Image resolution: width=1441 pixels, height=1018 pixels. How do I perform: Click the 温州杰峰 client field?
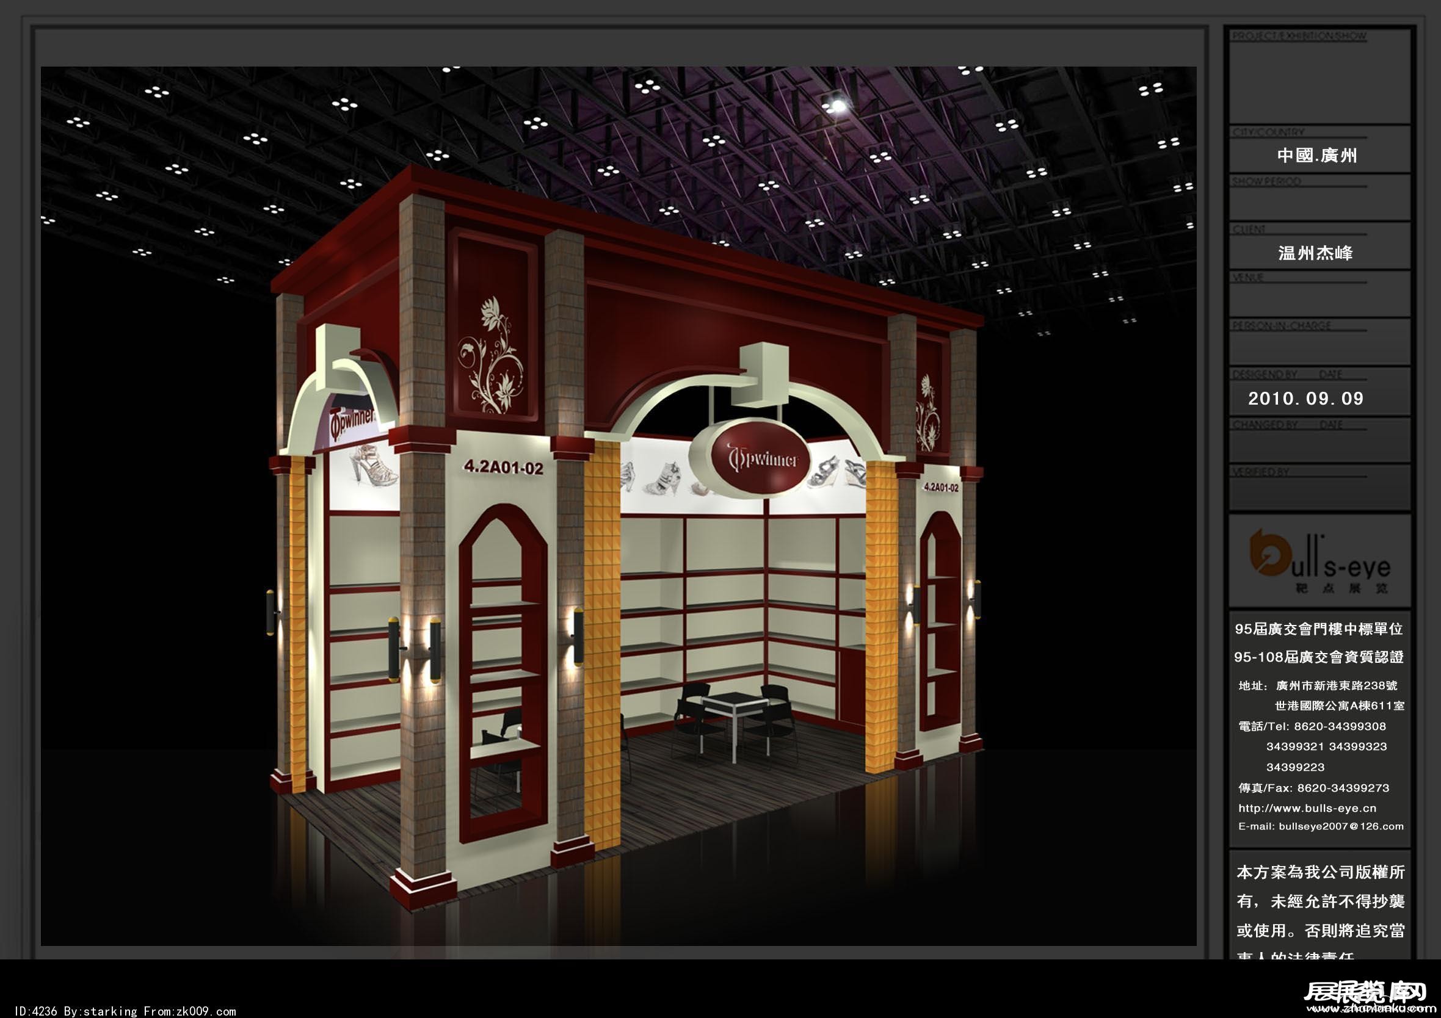pos(1315,253)
